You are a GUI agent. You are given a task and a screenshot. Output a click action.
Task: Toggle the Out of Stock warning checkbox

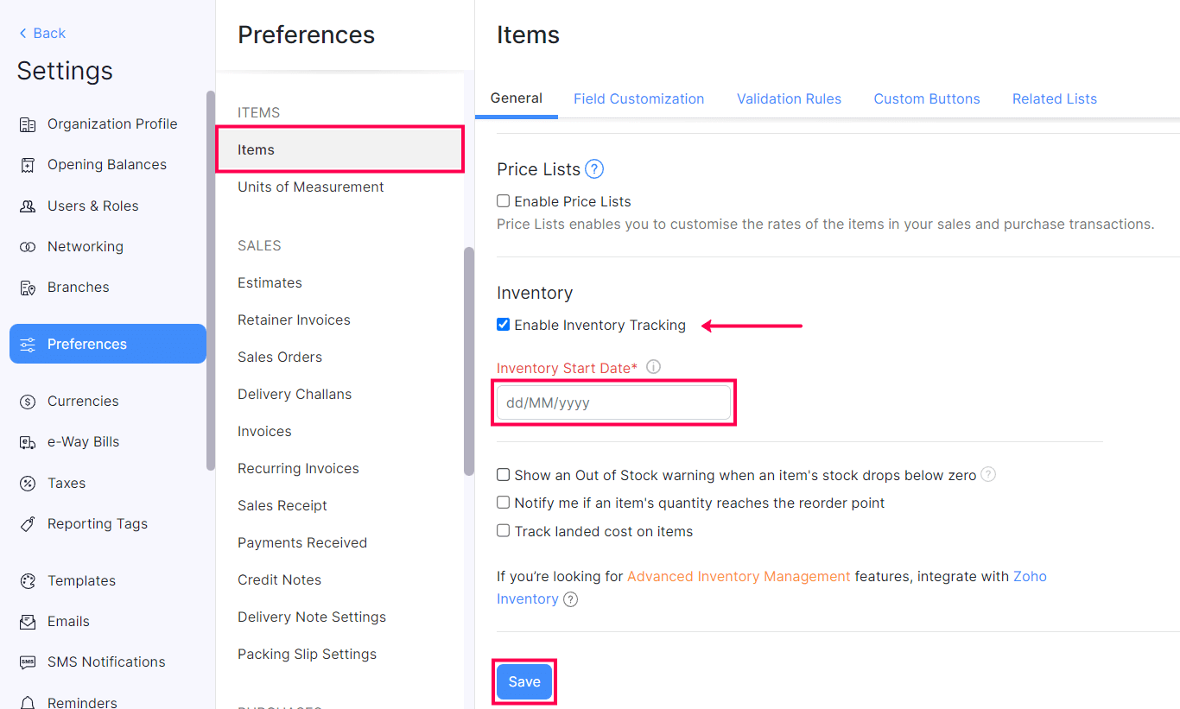503,475
